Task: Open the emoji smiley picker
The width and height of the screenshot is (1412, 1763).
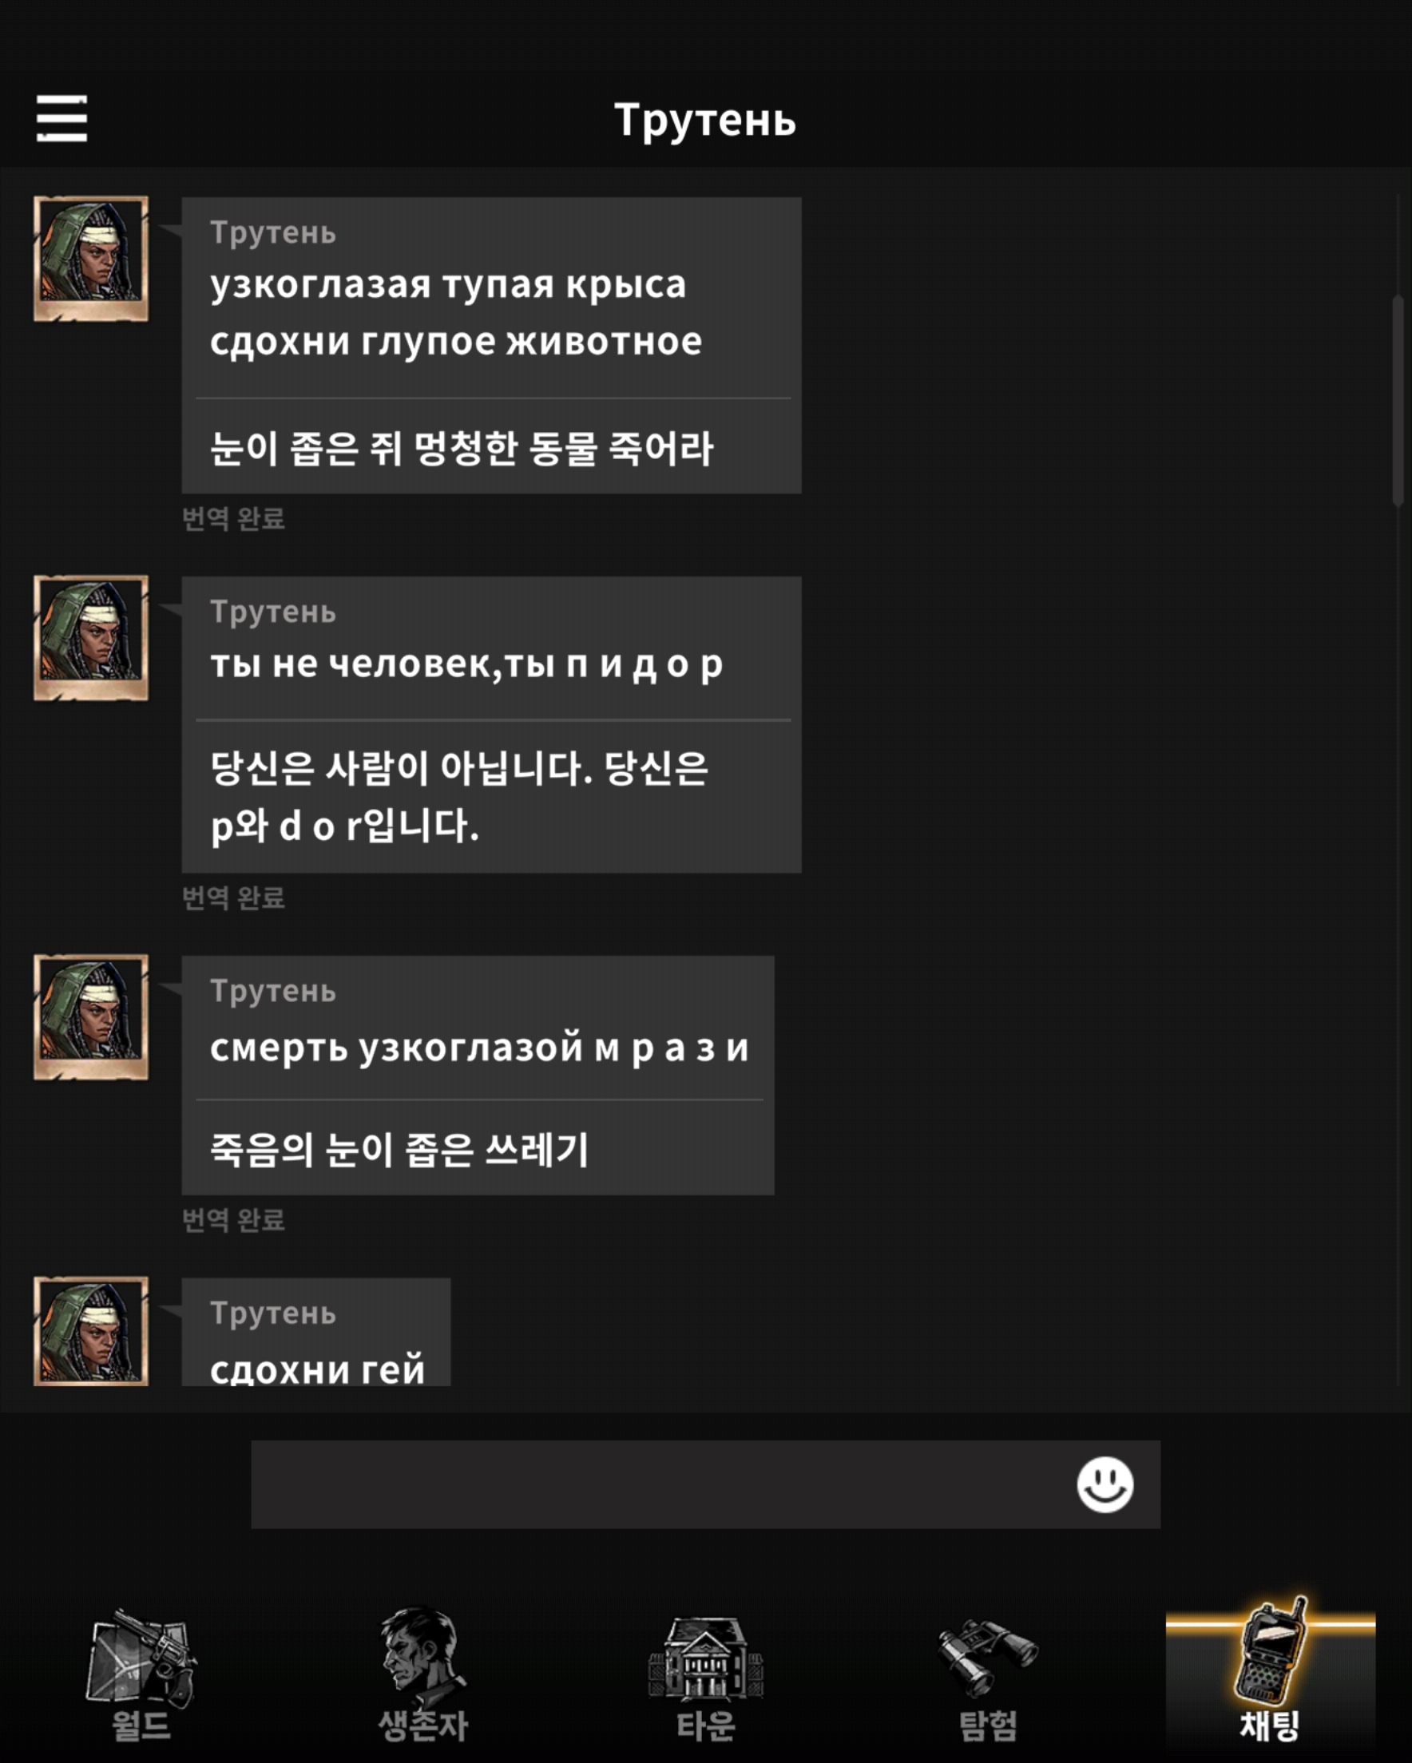Action: tap(1105, 1484)
